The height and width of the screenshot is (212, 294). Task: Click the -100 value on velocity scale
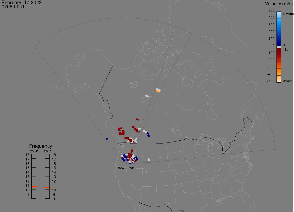(271, 53)
